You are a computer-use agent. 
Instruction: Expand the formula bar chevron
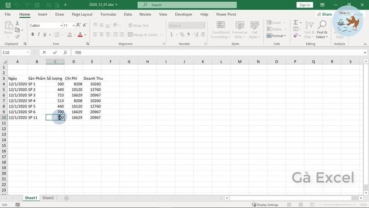365,53
